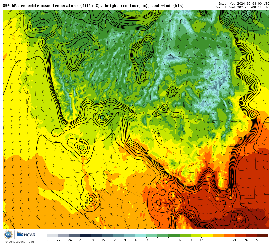Pick the green colorbar swatch between 0 and 3

click(x=163, y=235)
